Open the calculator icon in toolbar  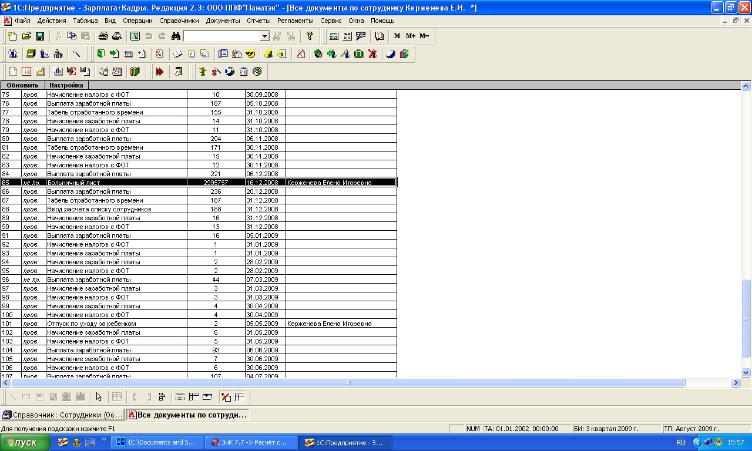point(334,36)
